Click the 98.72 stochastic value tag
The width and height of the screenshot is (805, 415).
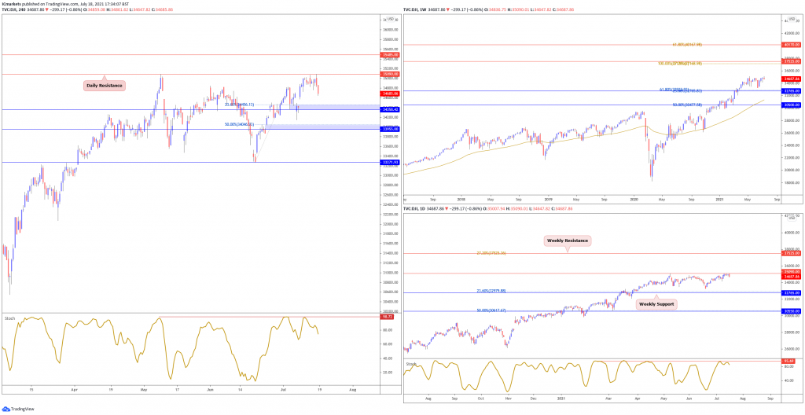(x=385, y=317)
